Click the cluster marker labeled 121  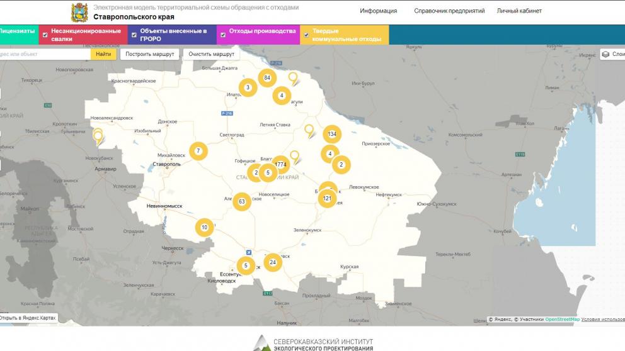point(327,199)
